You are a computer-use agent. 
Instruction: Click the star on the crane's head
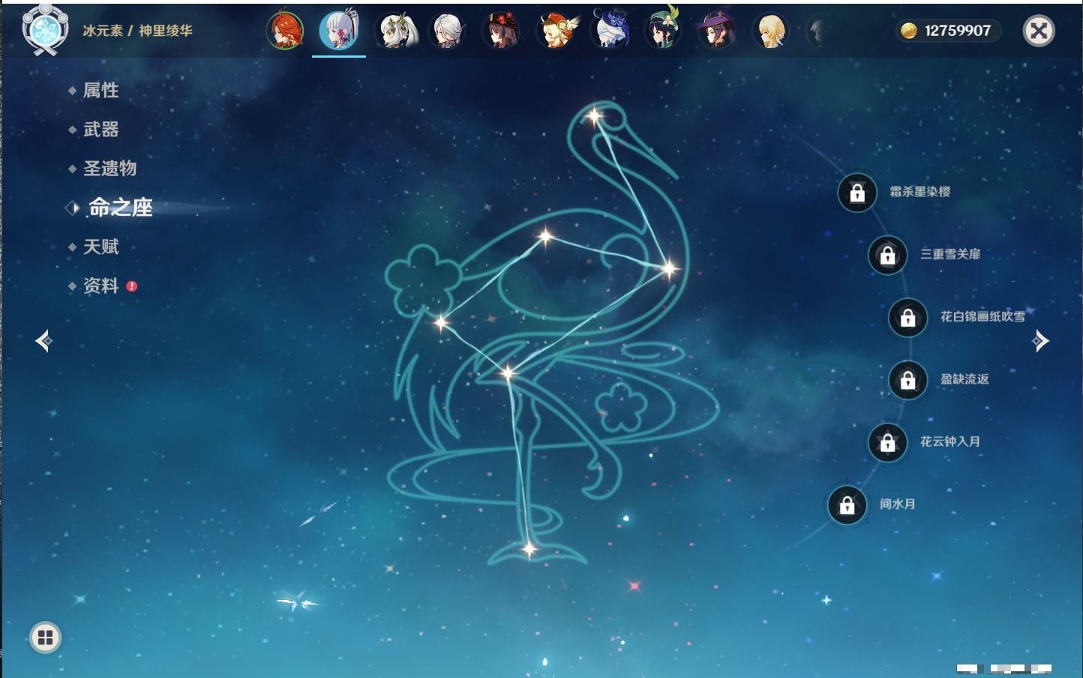(x=594, y=116)
